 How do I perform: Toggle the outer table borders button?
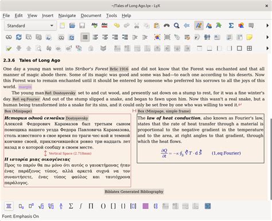(239, 48)
